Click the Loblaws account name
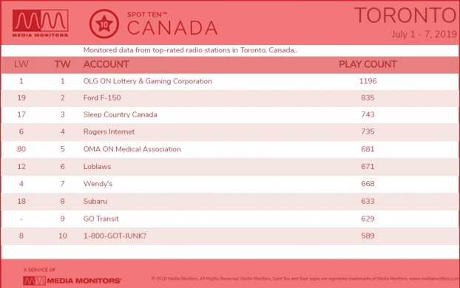The width and height of the screenshot is (460, 288). click(97, 167)
